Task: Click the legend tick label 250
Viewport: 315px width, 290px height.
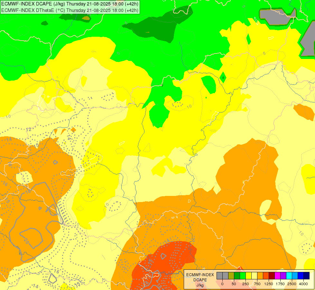Action: point(246,284)
